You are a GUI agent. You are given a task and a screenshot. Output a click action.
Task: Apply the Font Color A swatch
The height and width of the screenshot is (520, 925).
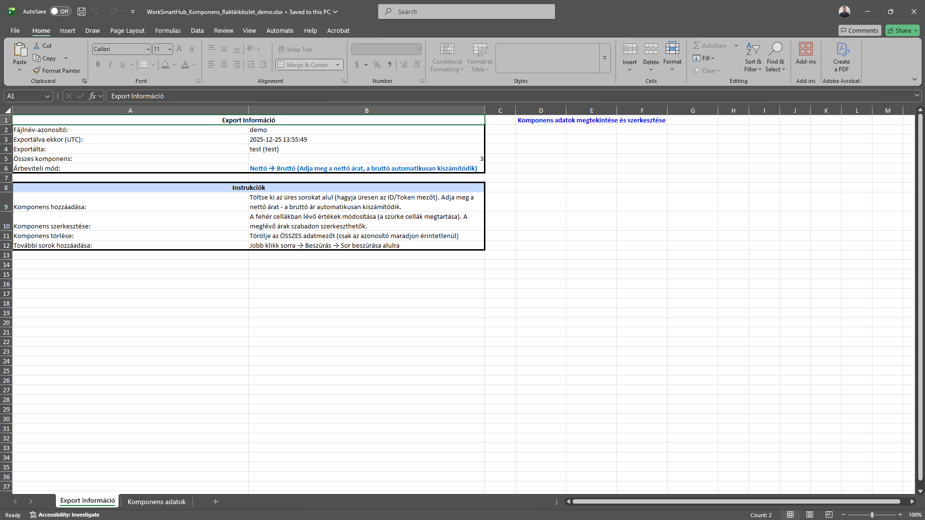185,65
